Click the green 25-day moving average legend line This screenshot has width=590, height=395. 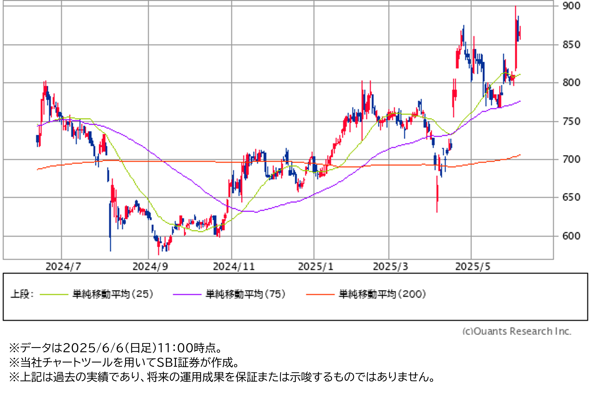(54, 295)
